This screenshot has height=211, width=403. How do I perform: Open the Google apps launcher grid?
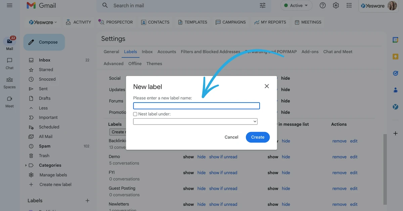[x=349, y=5]
